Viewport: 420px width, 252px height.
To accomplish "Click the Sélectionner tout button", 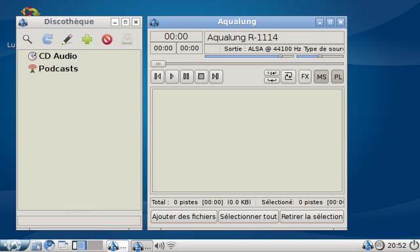I will [248, 217].
